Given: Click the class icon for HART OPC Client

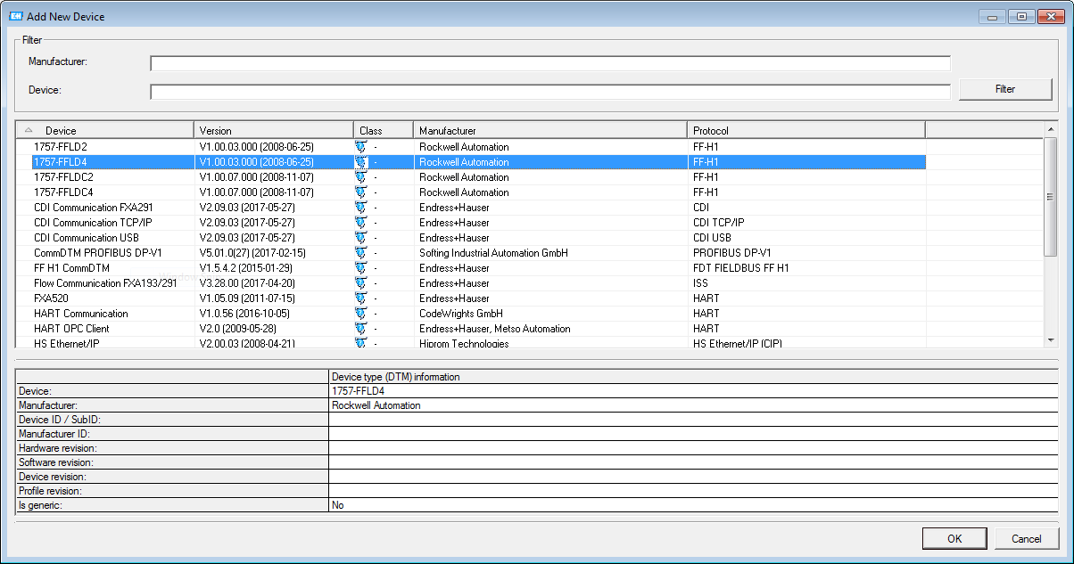Looking at the screenshot, I should point(361,329).
